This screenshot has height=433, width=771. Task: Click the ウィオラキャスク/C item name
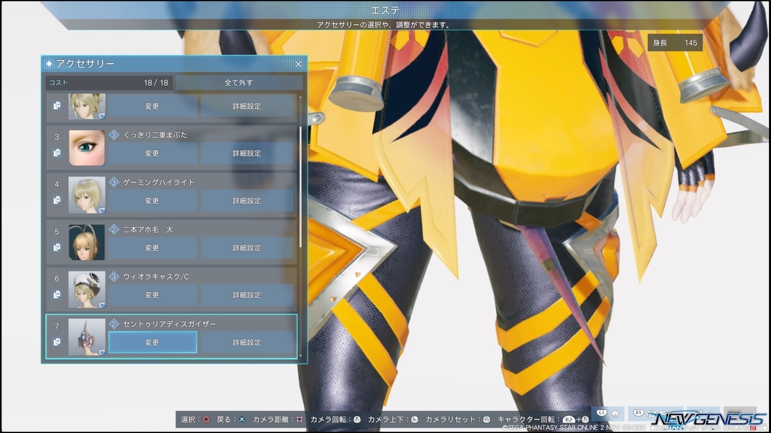point(155,276)
